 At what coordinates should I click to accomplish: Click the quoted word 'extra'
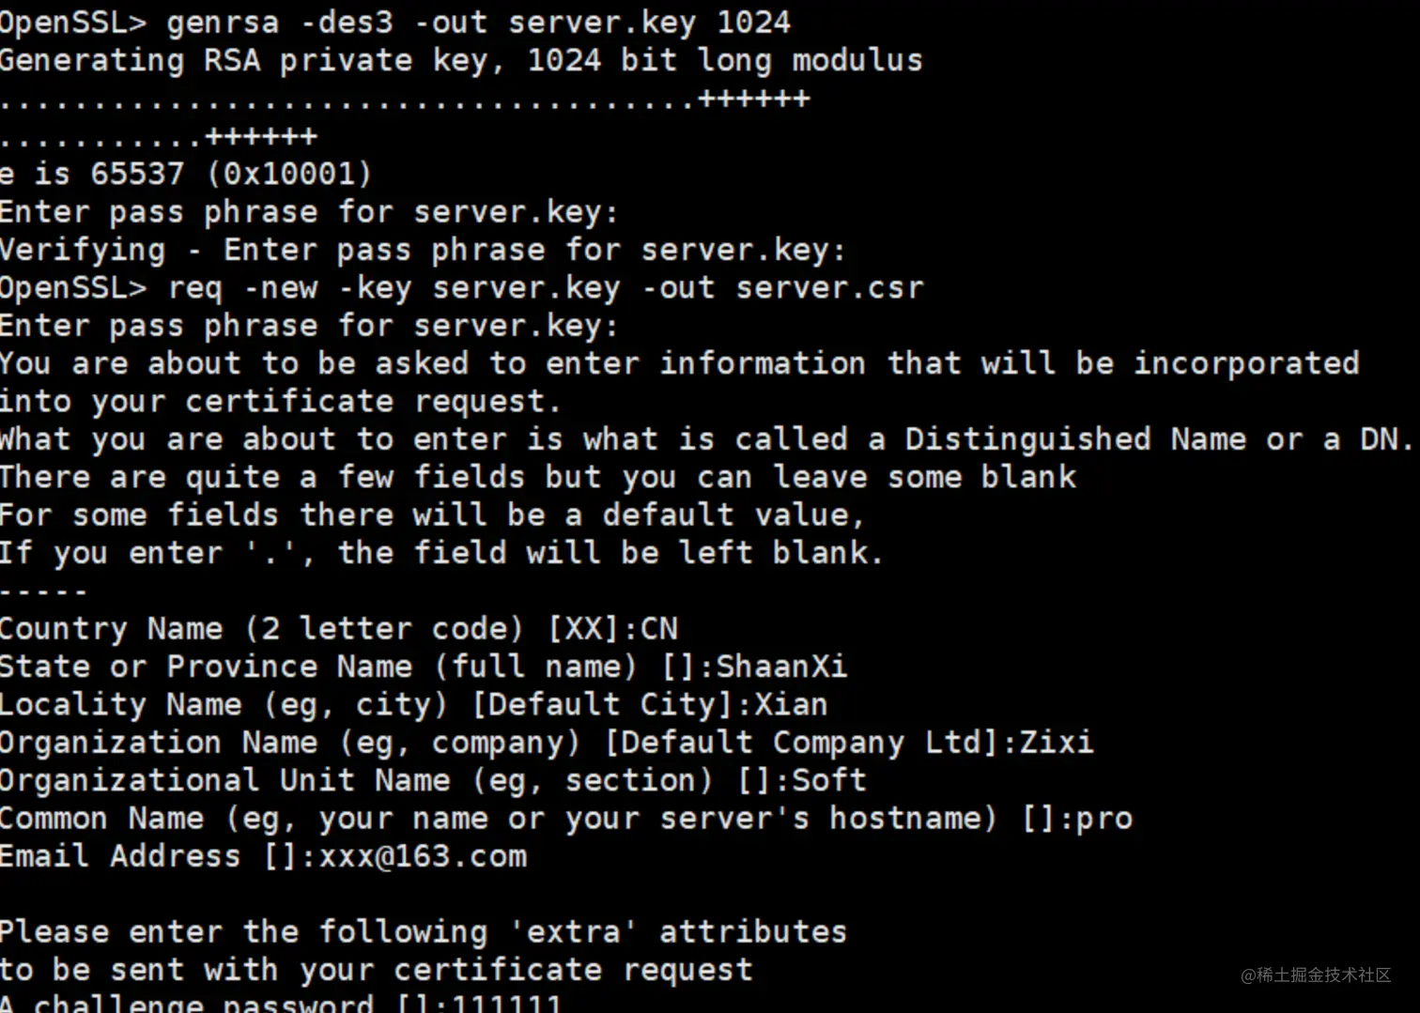click(573, 931)
